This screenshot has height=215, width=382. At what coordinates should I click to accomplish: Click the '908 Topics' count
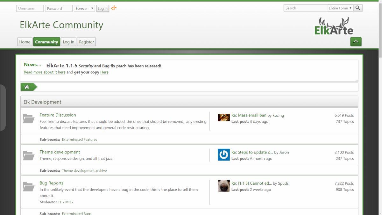coord(345,190)
